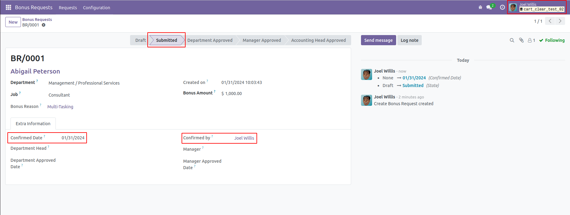Open the Configuration menu
The height and width of the screenshot is (215, 570).
pyautogui.click(x=96, y=8)
